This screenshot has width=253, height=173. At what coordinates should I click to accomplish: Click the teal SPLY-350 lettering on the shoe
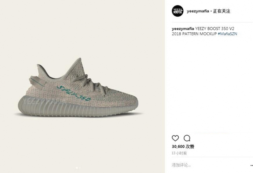[74, 94]
